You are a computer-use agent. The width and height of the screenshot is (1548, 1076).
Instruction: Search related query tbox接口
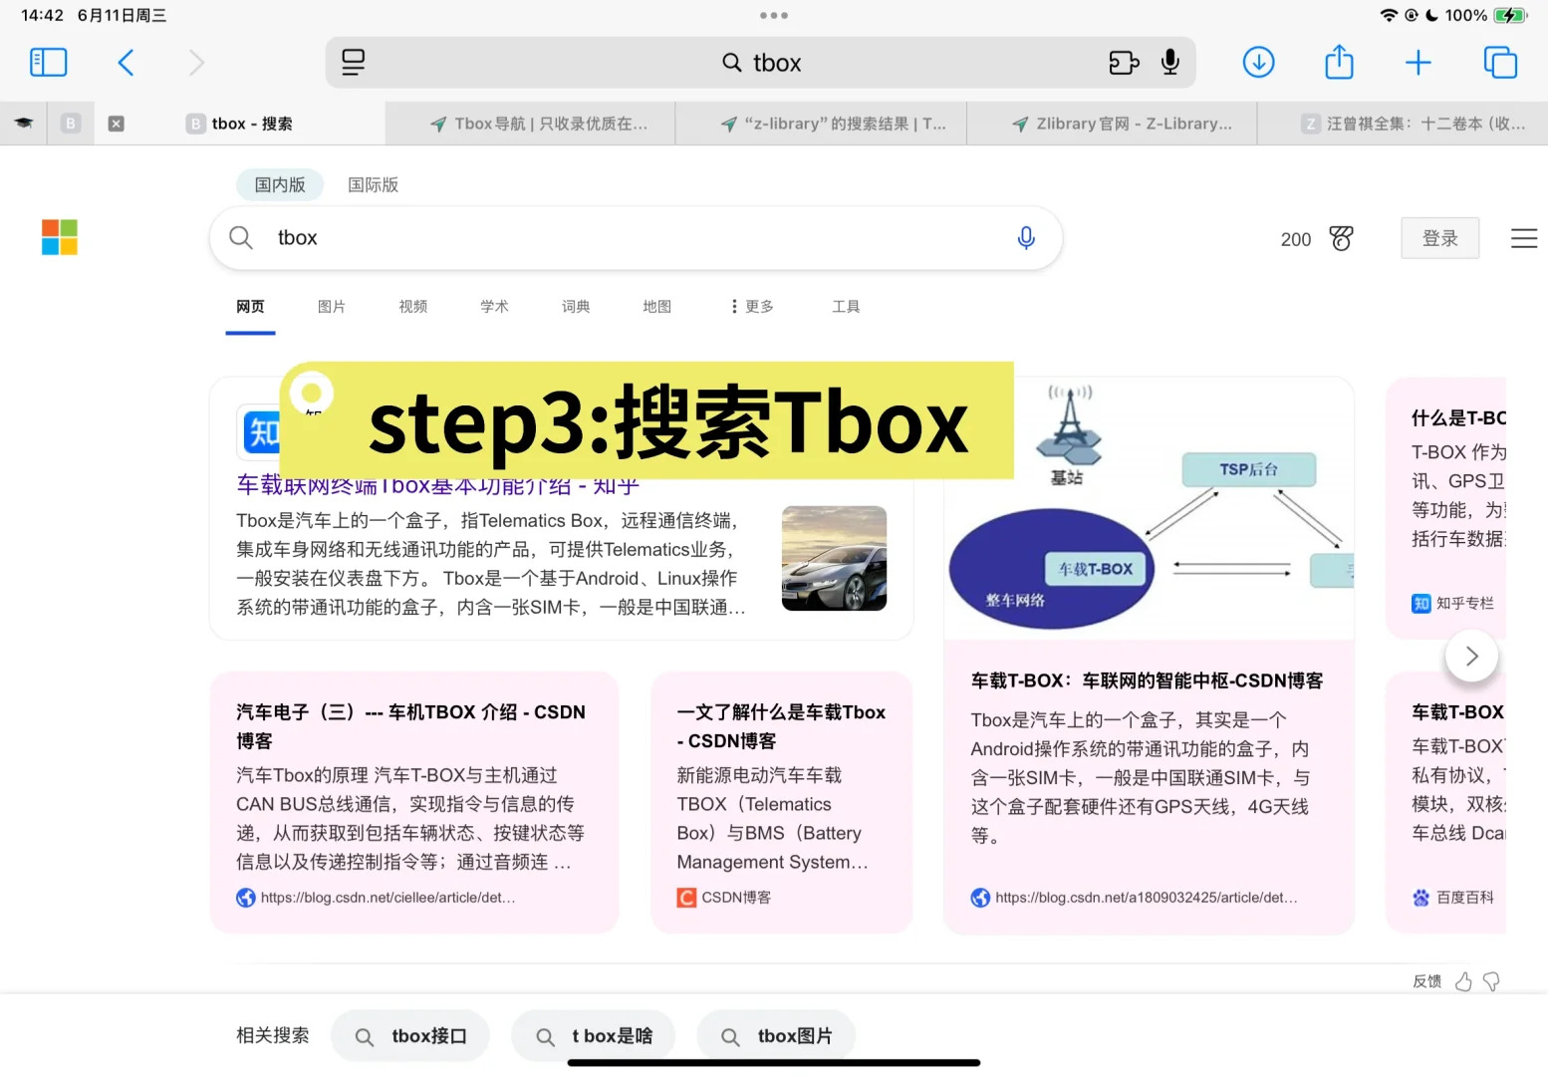(x=410, y=1036)
